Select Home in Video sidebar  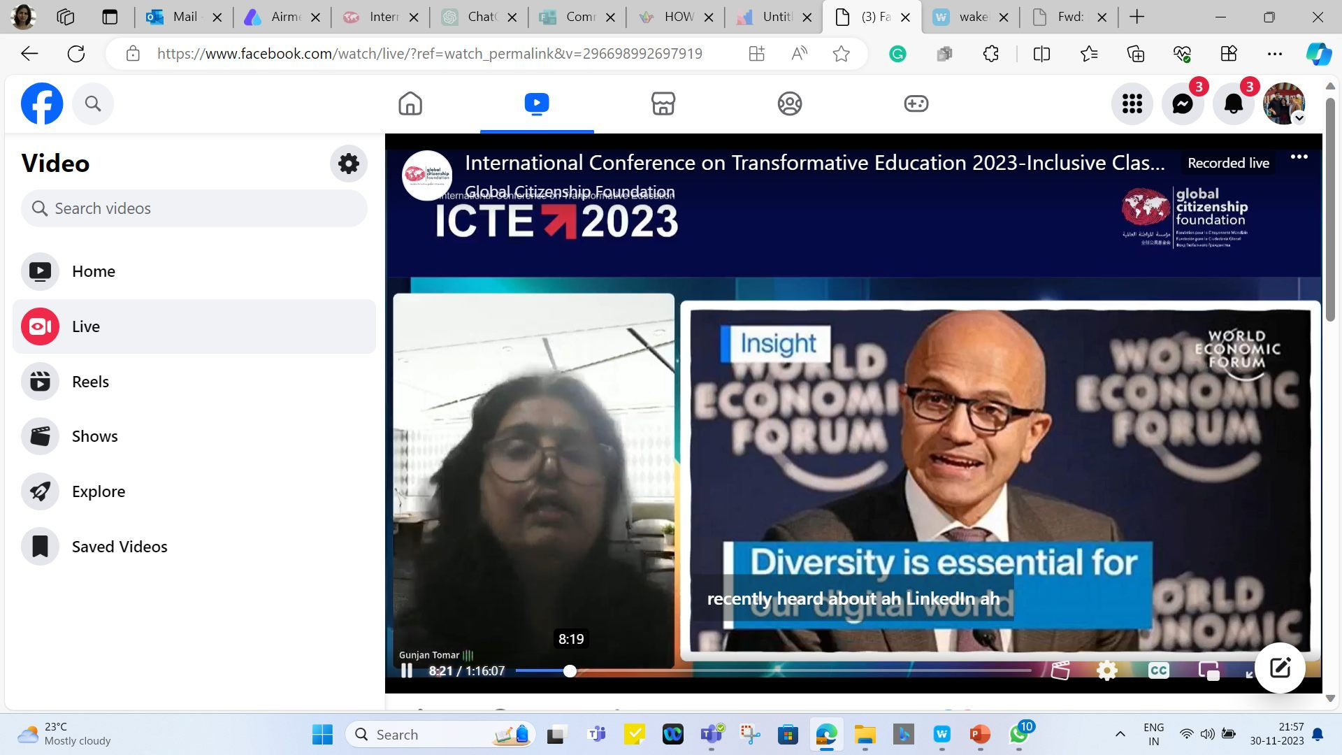[194, 271]
